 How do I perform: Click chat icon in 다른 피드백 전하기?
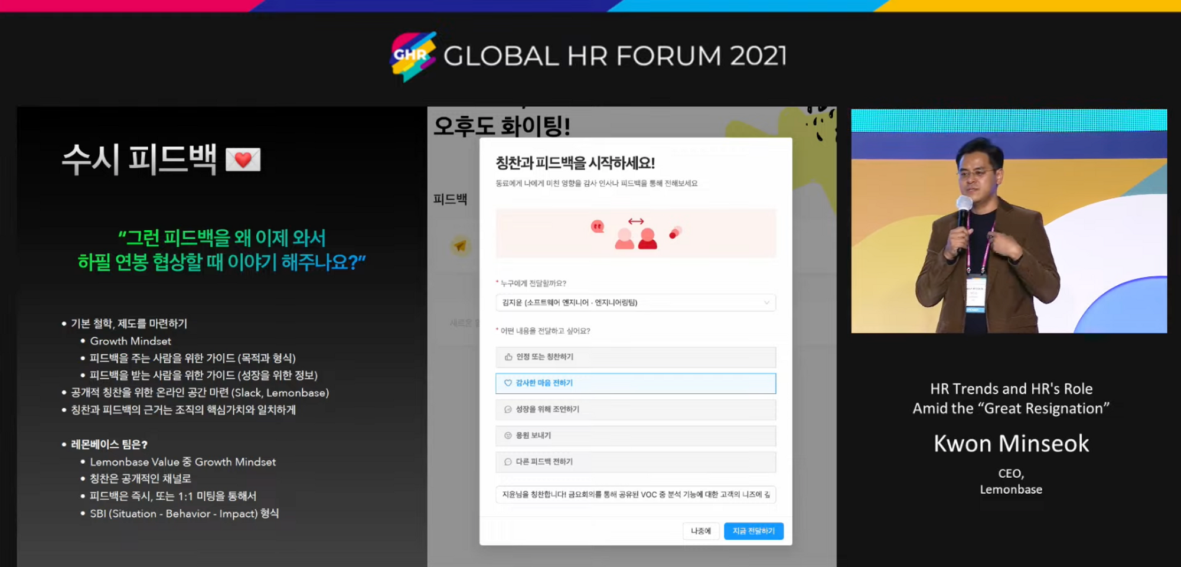[x=508, y=462]
